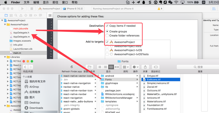Open the Finder menu in the menu bar
Screen dimensions: 219x113
16,2
